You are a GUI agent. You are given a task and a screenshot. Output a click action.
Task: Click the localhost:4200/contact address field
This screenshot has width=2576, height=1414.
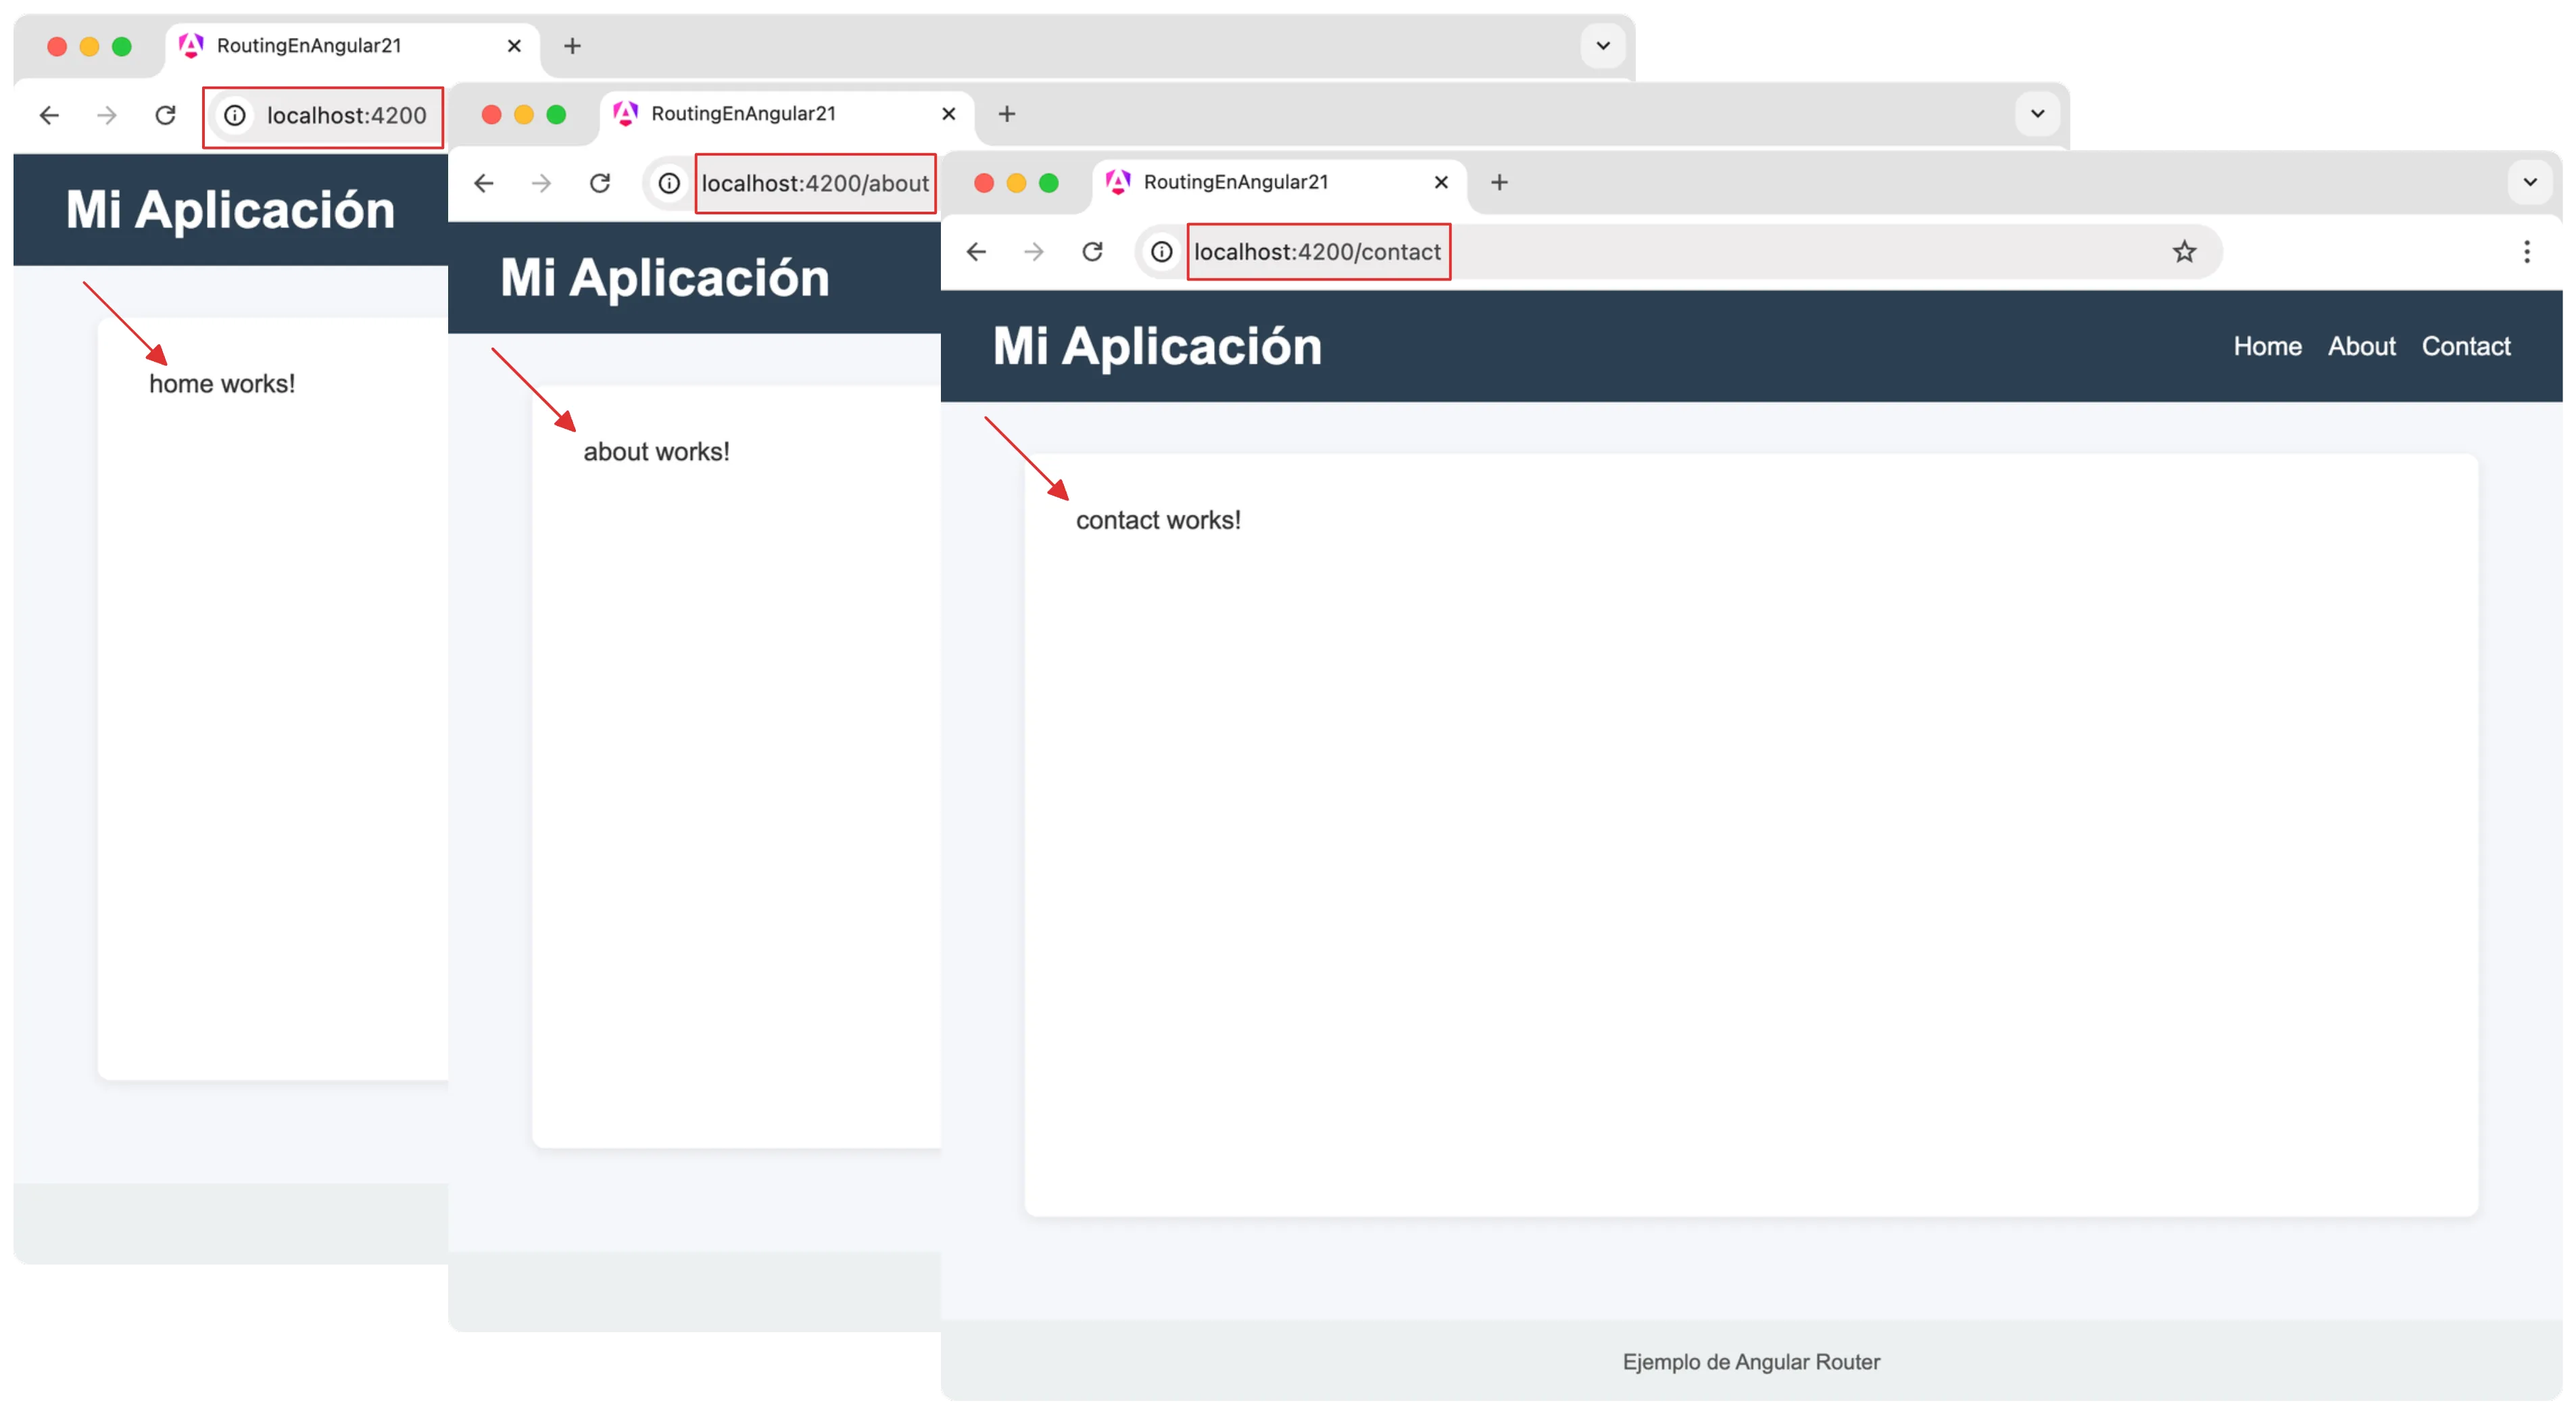pyautogui.click(x=1317, y=251)
